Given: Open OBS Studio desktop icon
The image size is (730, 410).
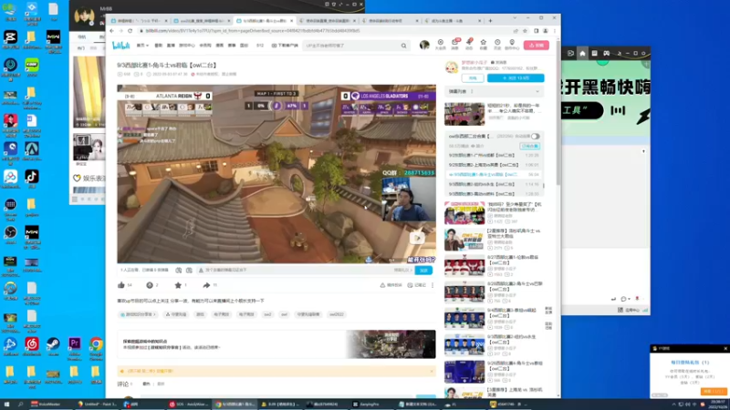Looking at the screenshot, I should pos(10,234).
